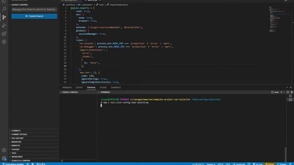The width and height of the screenshot is (294, 165).
Task: Select second terminal instance icon in list
Action: (x=290, y=100)
